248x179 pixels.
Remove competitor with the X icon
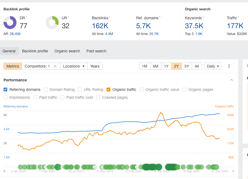(55, 66)
